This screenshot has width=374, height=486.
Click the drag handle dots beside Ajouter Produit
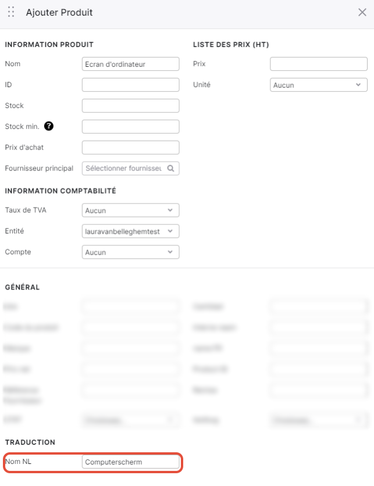click(11, 12)
